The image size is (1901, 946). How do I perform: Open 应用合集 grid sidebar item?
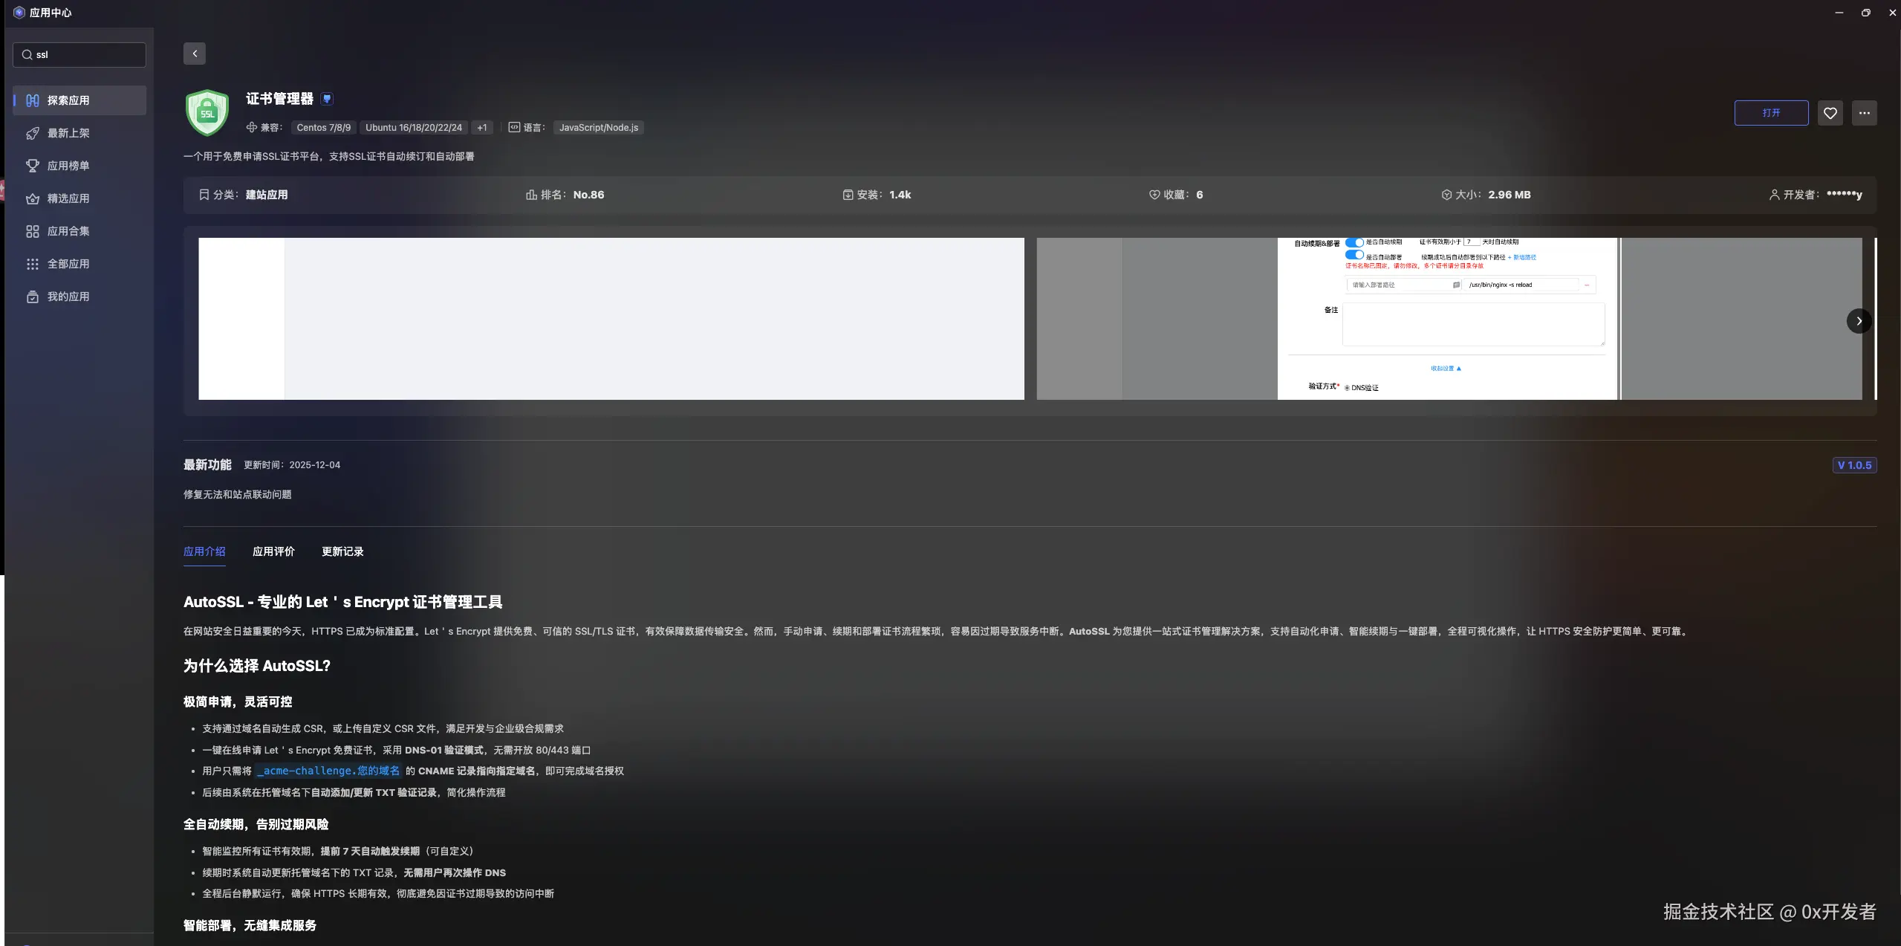click(68, 231)
